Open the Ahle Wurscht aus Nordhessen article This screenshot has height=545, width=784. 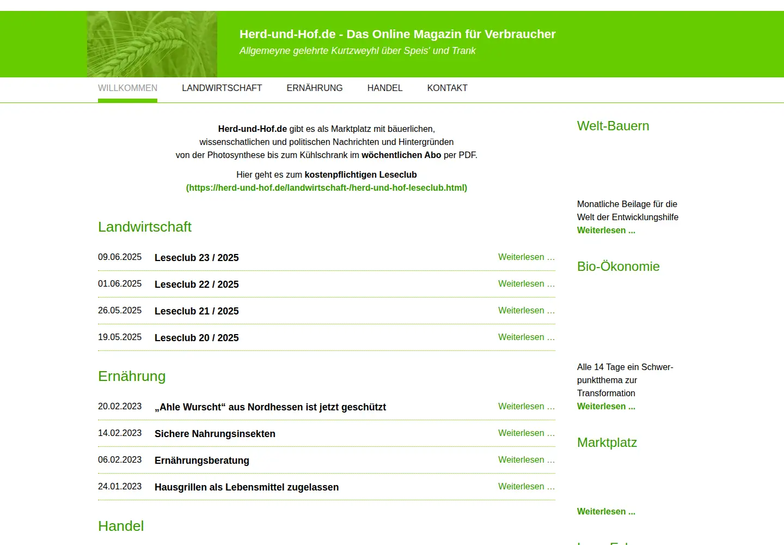pos(270,407)
